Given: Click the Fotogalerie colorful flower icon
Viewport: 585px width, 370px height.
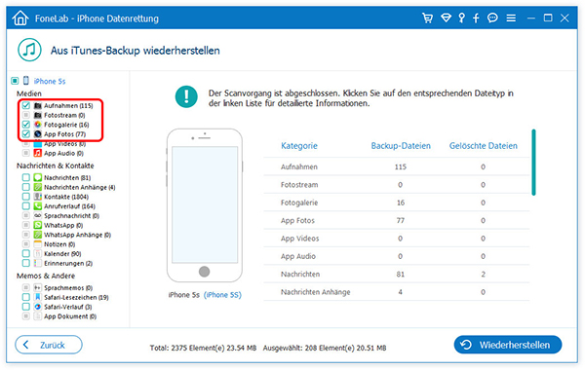Looking at the screenshot, I should [38, 125].
